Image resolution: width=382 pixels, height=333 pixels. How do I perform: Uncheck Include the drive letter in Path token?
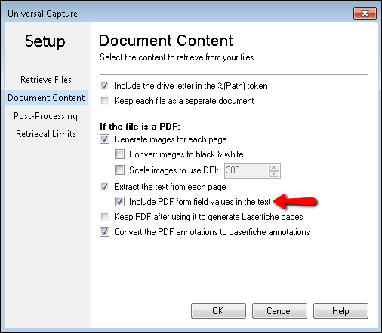click(104, 86)
